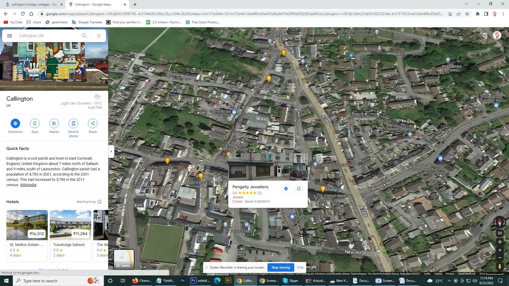Click directions icon in Pengelly Jewellers card
Image resolution: width=509 pixels, height=286 pixels.
point(286,189)
